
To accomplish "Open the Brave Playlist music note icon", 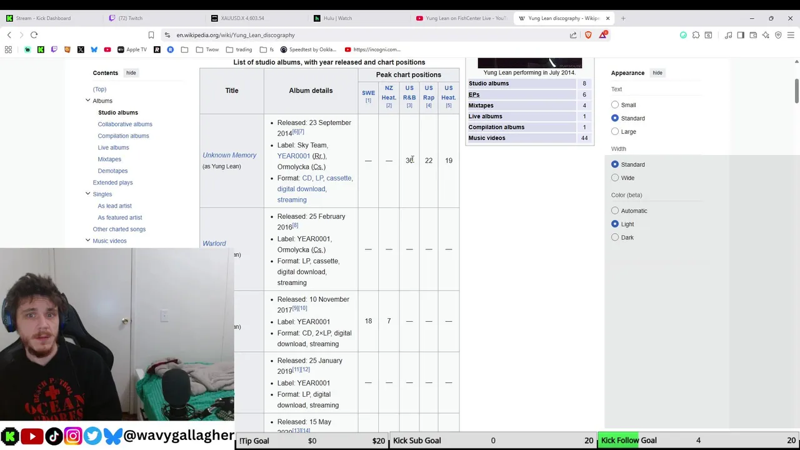I will [728, 35].
